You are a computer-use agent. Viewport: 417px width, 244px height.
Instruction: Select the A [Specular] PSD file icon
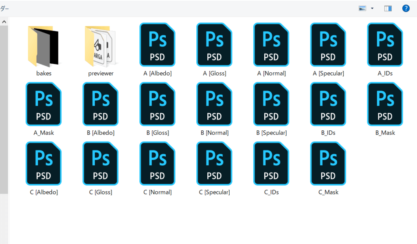coord(328,45)
